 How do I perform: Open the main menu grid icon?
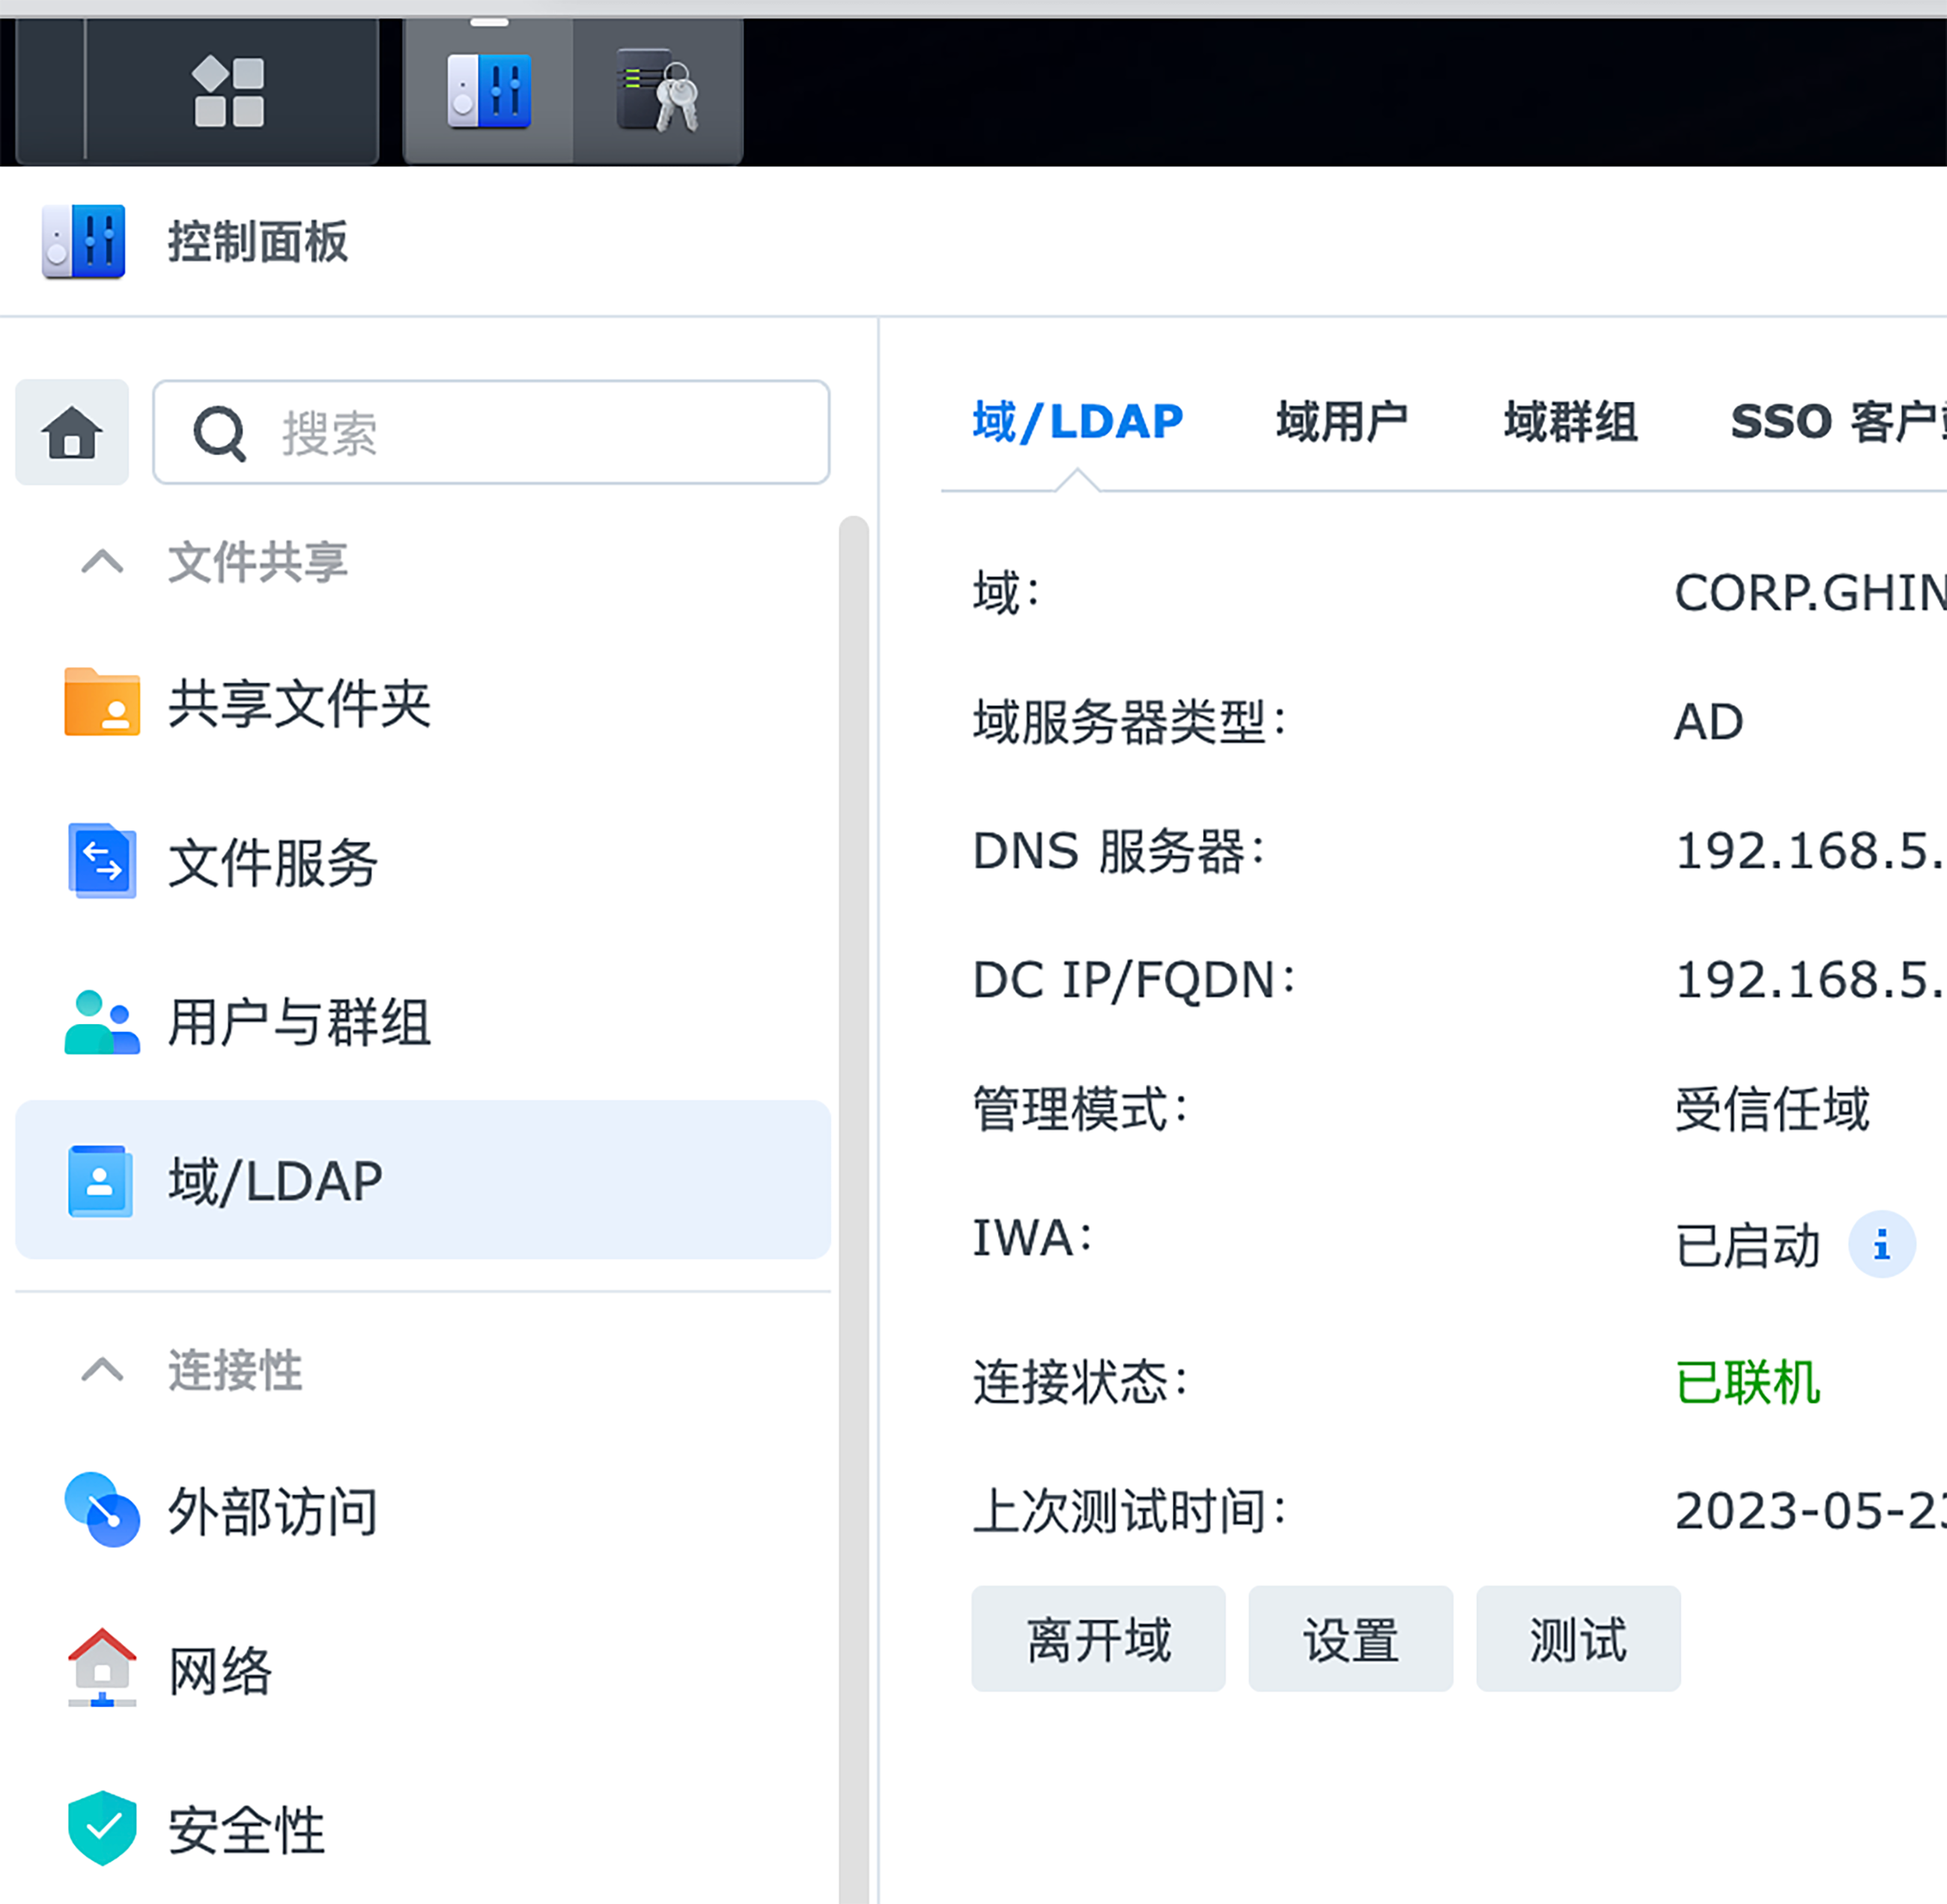click(x=229, y=92)
